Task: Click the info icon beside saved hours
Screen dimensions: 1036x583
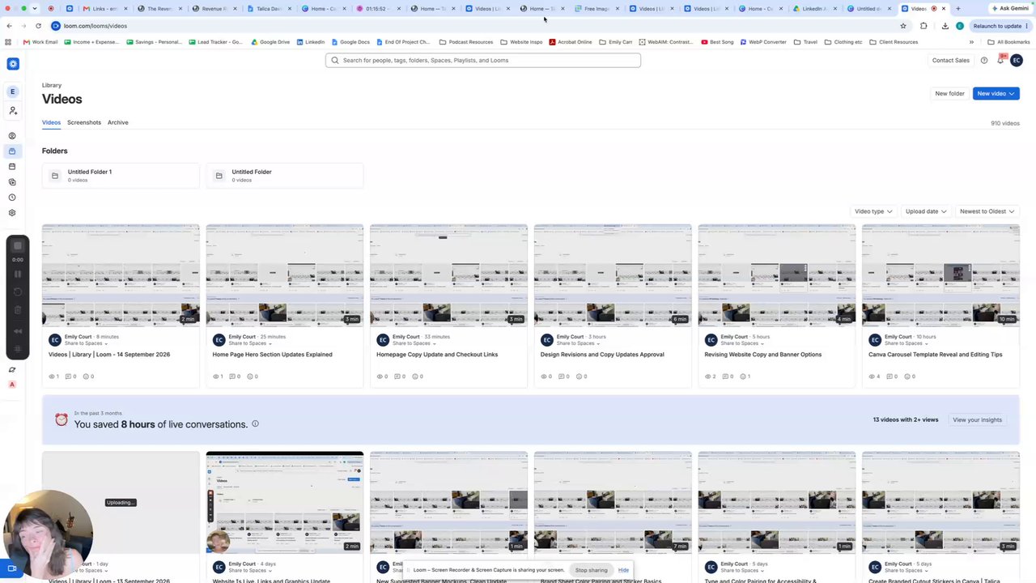Action: click(x=255, y=423)
